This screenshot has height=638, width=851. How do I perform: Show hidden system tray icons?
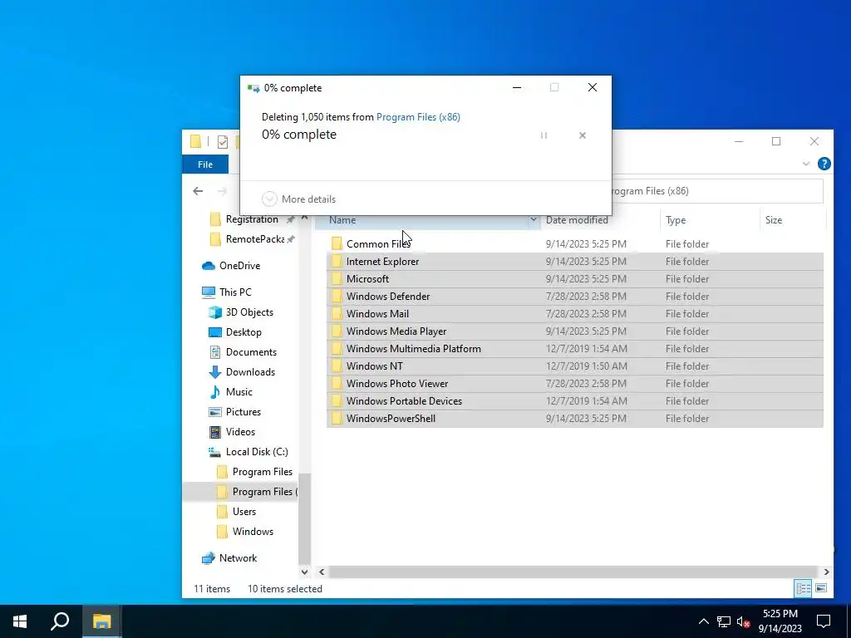(x=703, y=621)
